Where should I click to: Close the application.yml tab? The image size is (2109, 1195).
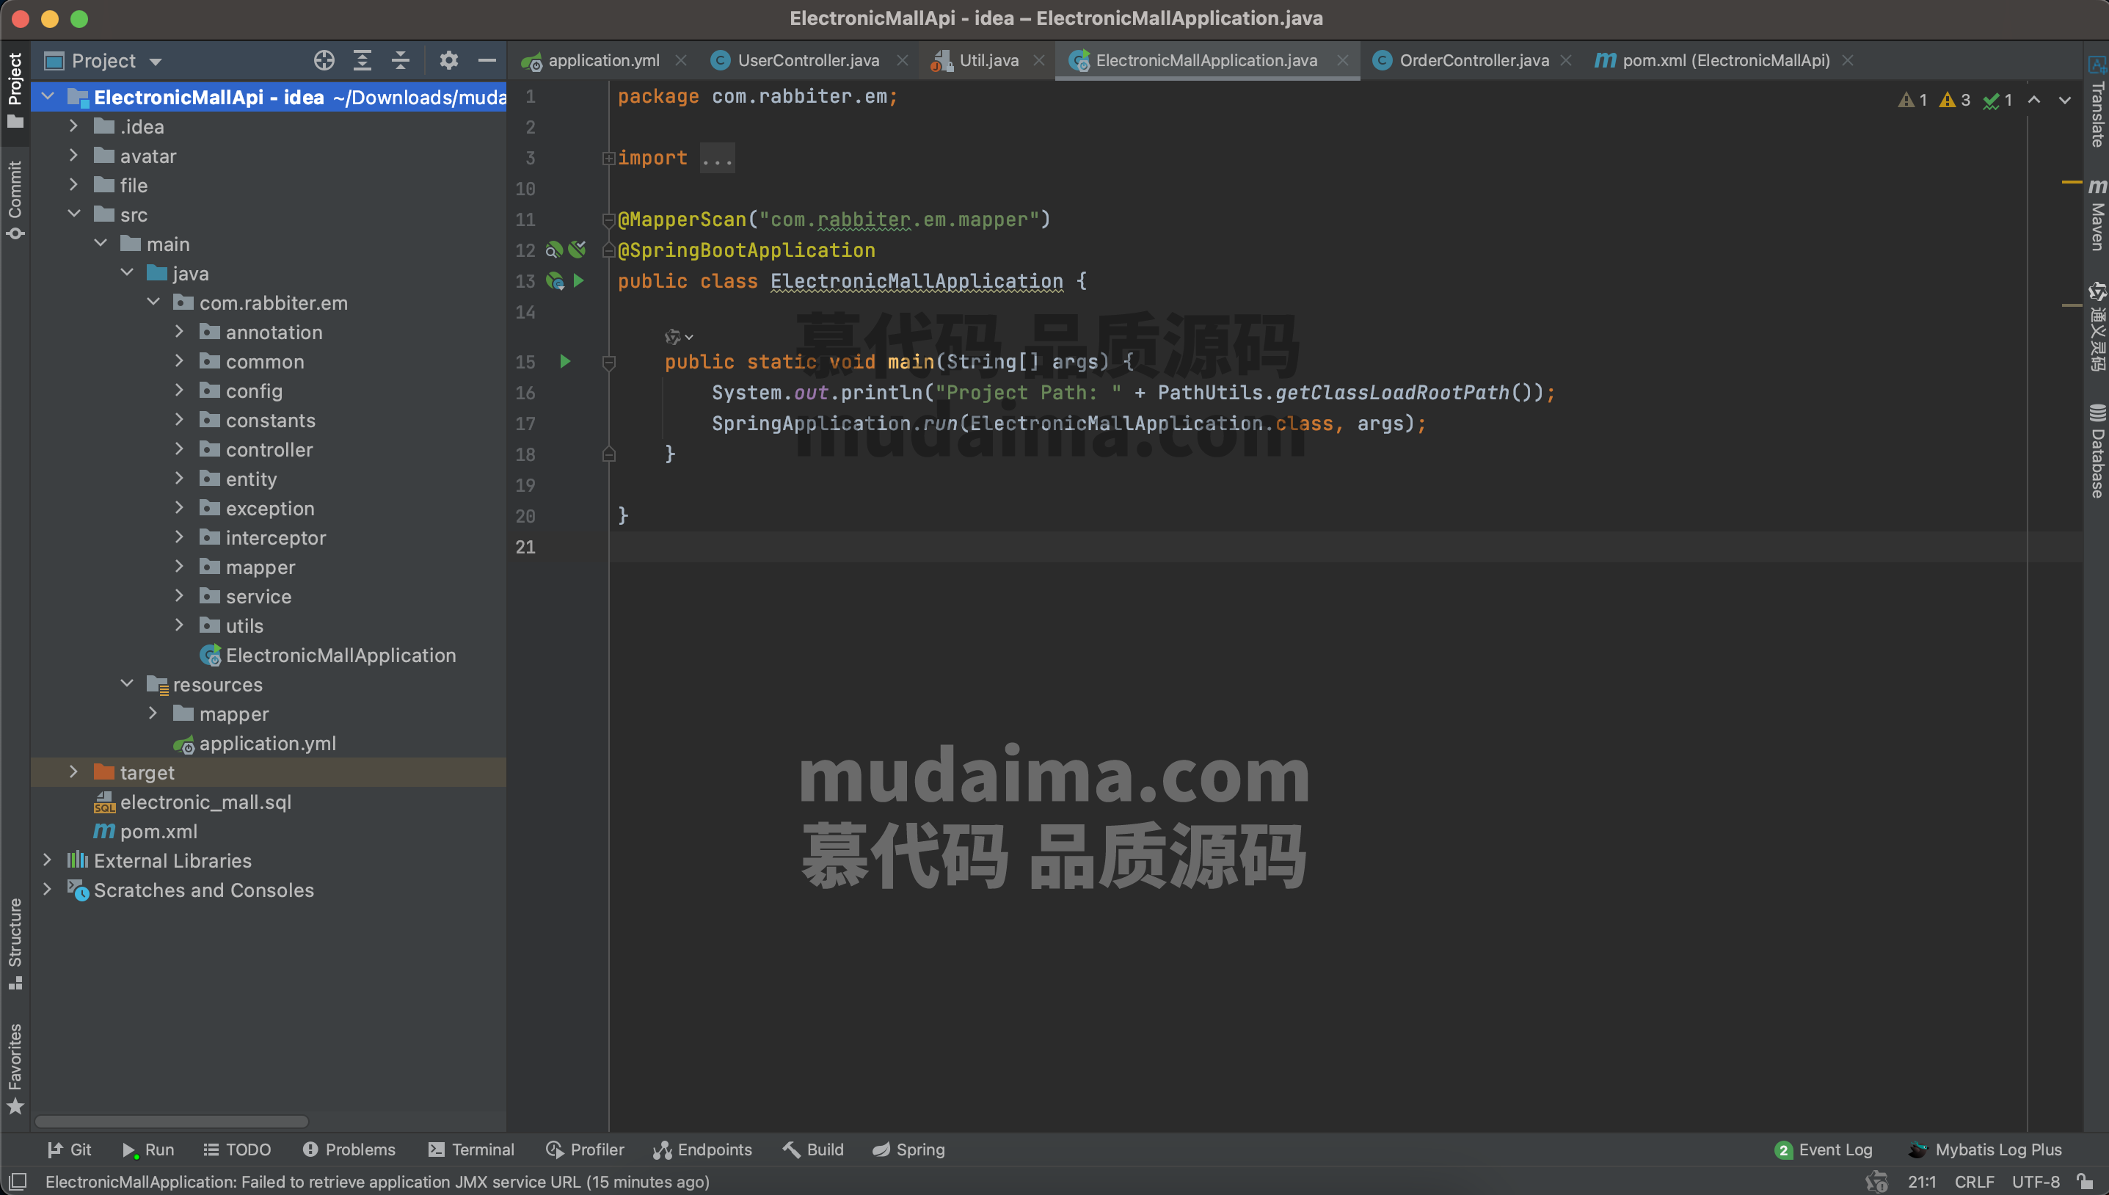[681, 60]
